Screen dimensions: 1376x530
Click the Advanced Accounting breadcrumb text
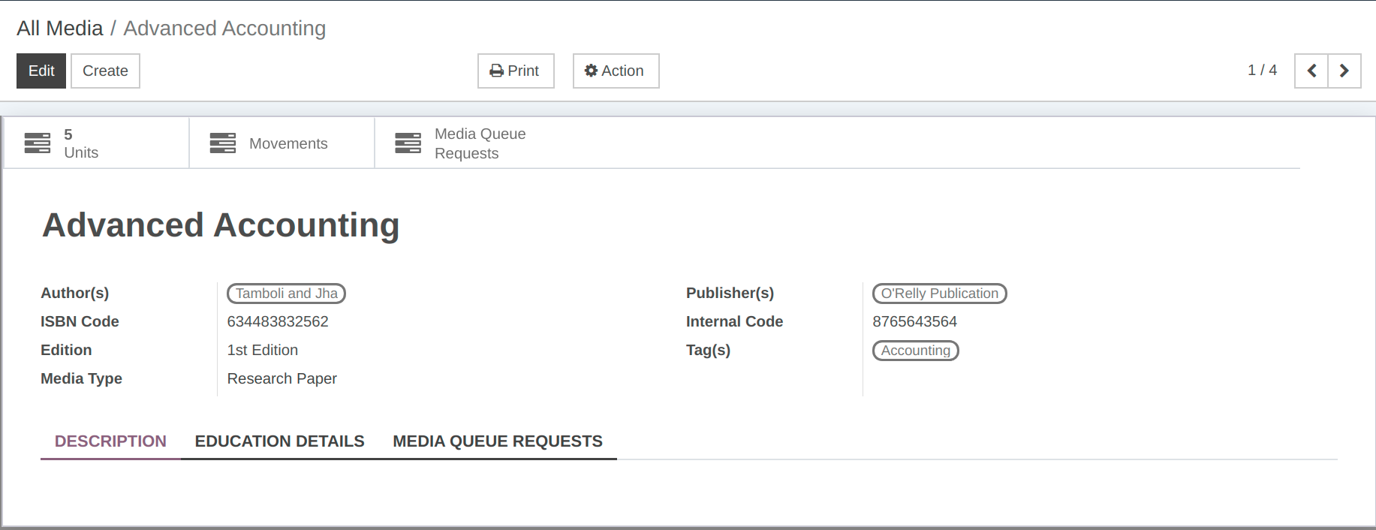224,29
